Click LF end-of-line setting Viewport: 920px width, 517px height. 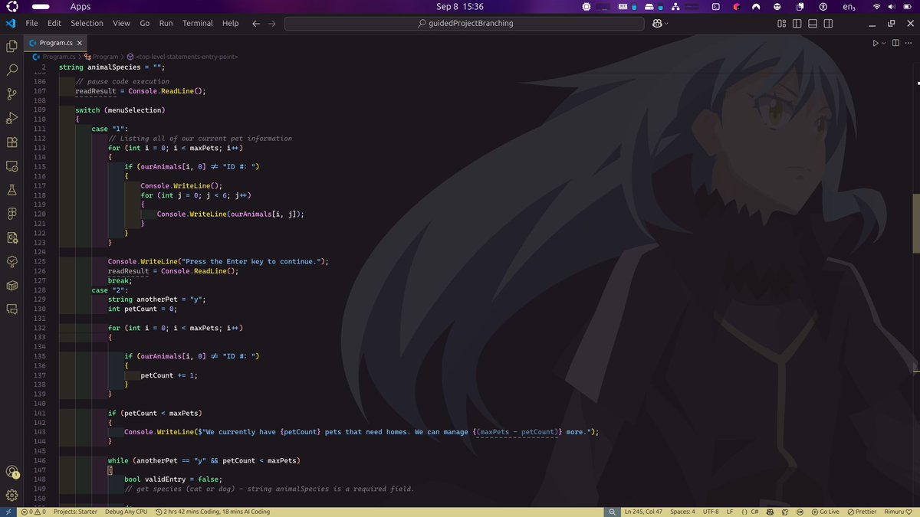(x=730, y=511)
